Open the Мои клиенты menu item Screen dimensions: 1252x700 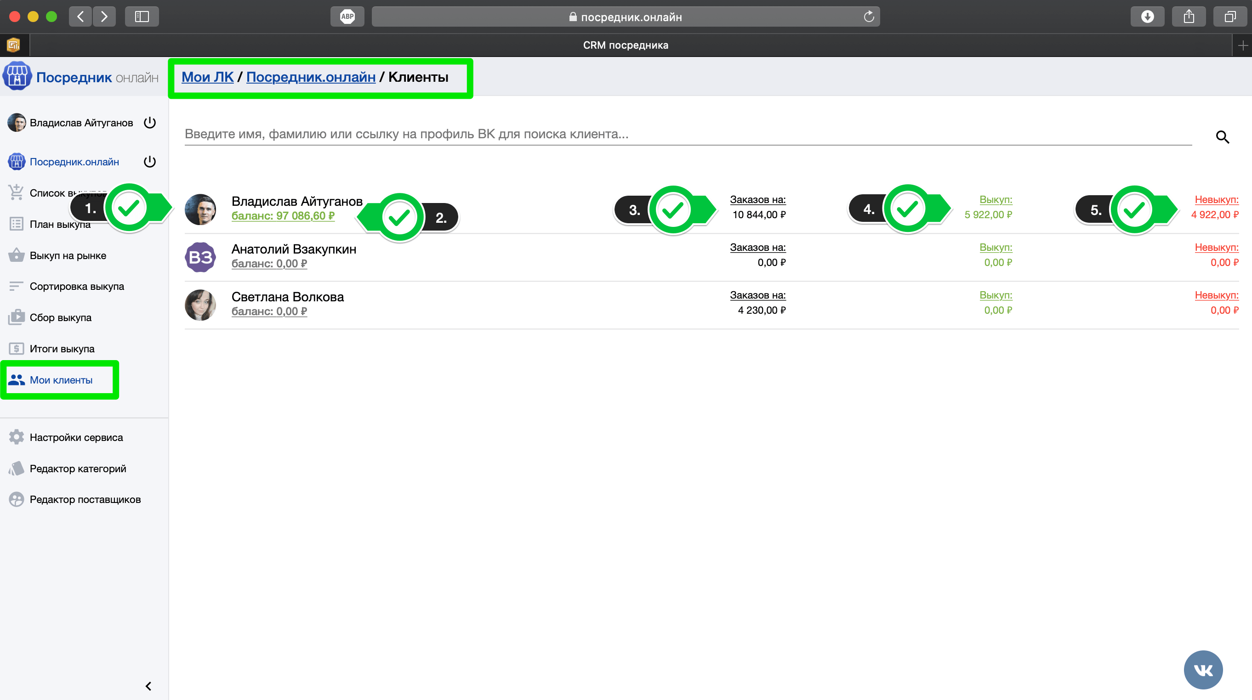click(61, 380)
